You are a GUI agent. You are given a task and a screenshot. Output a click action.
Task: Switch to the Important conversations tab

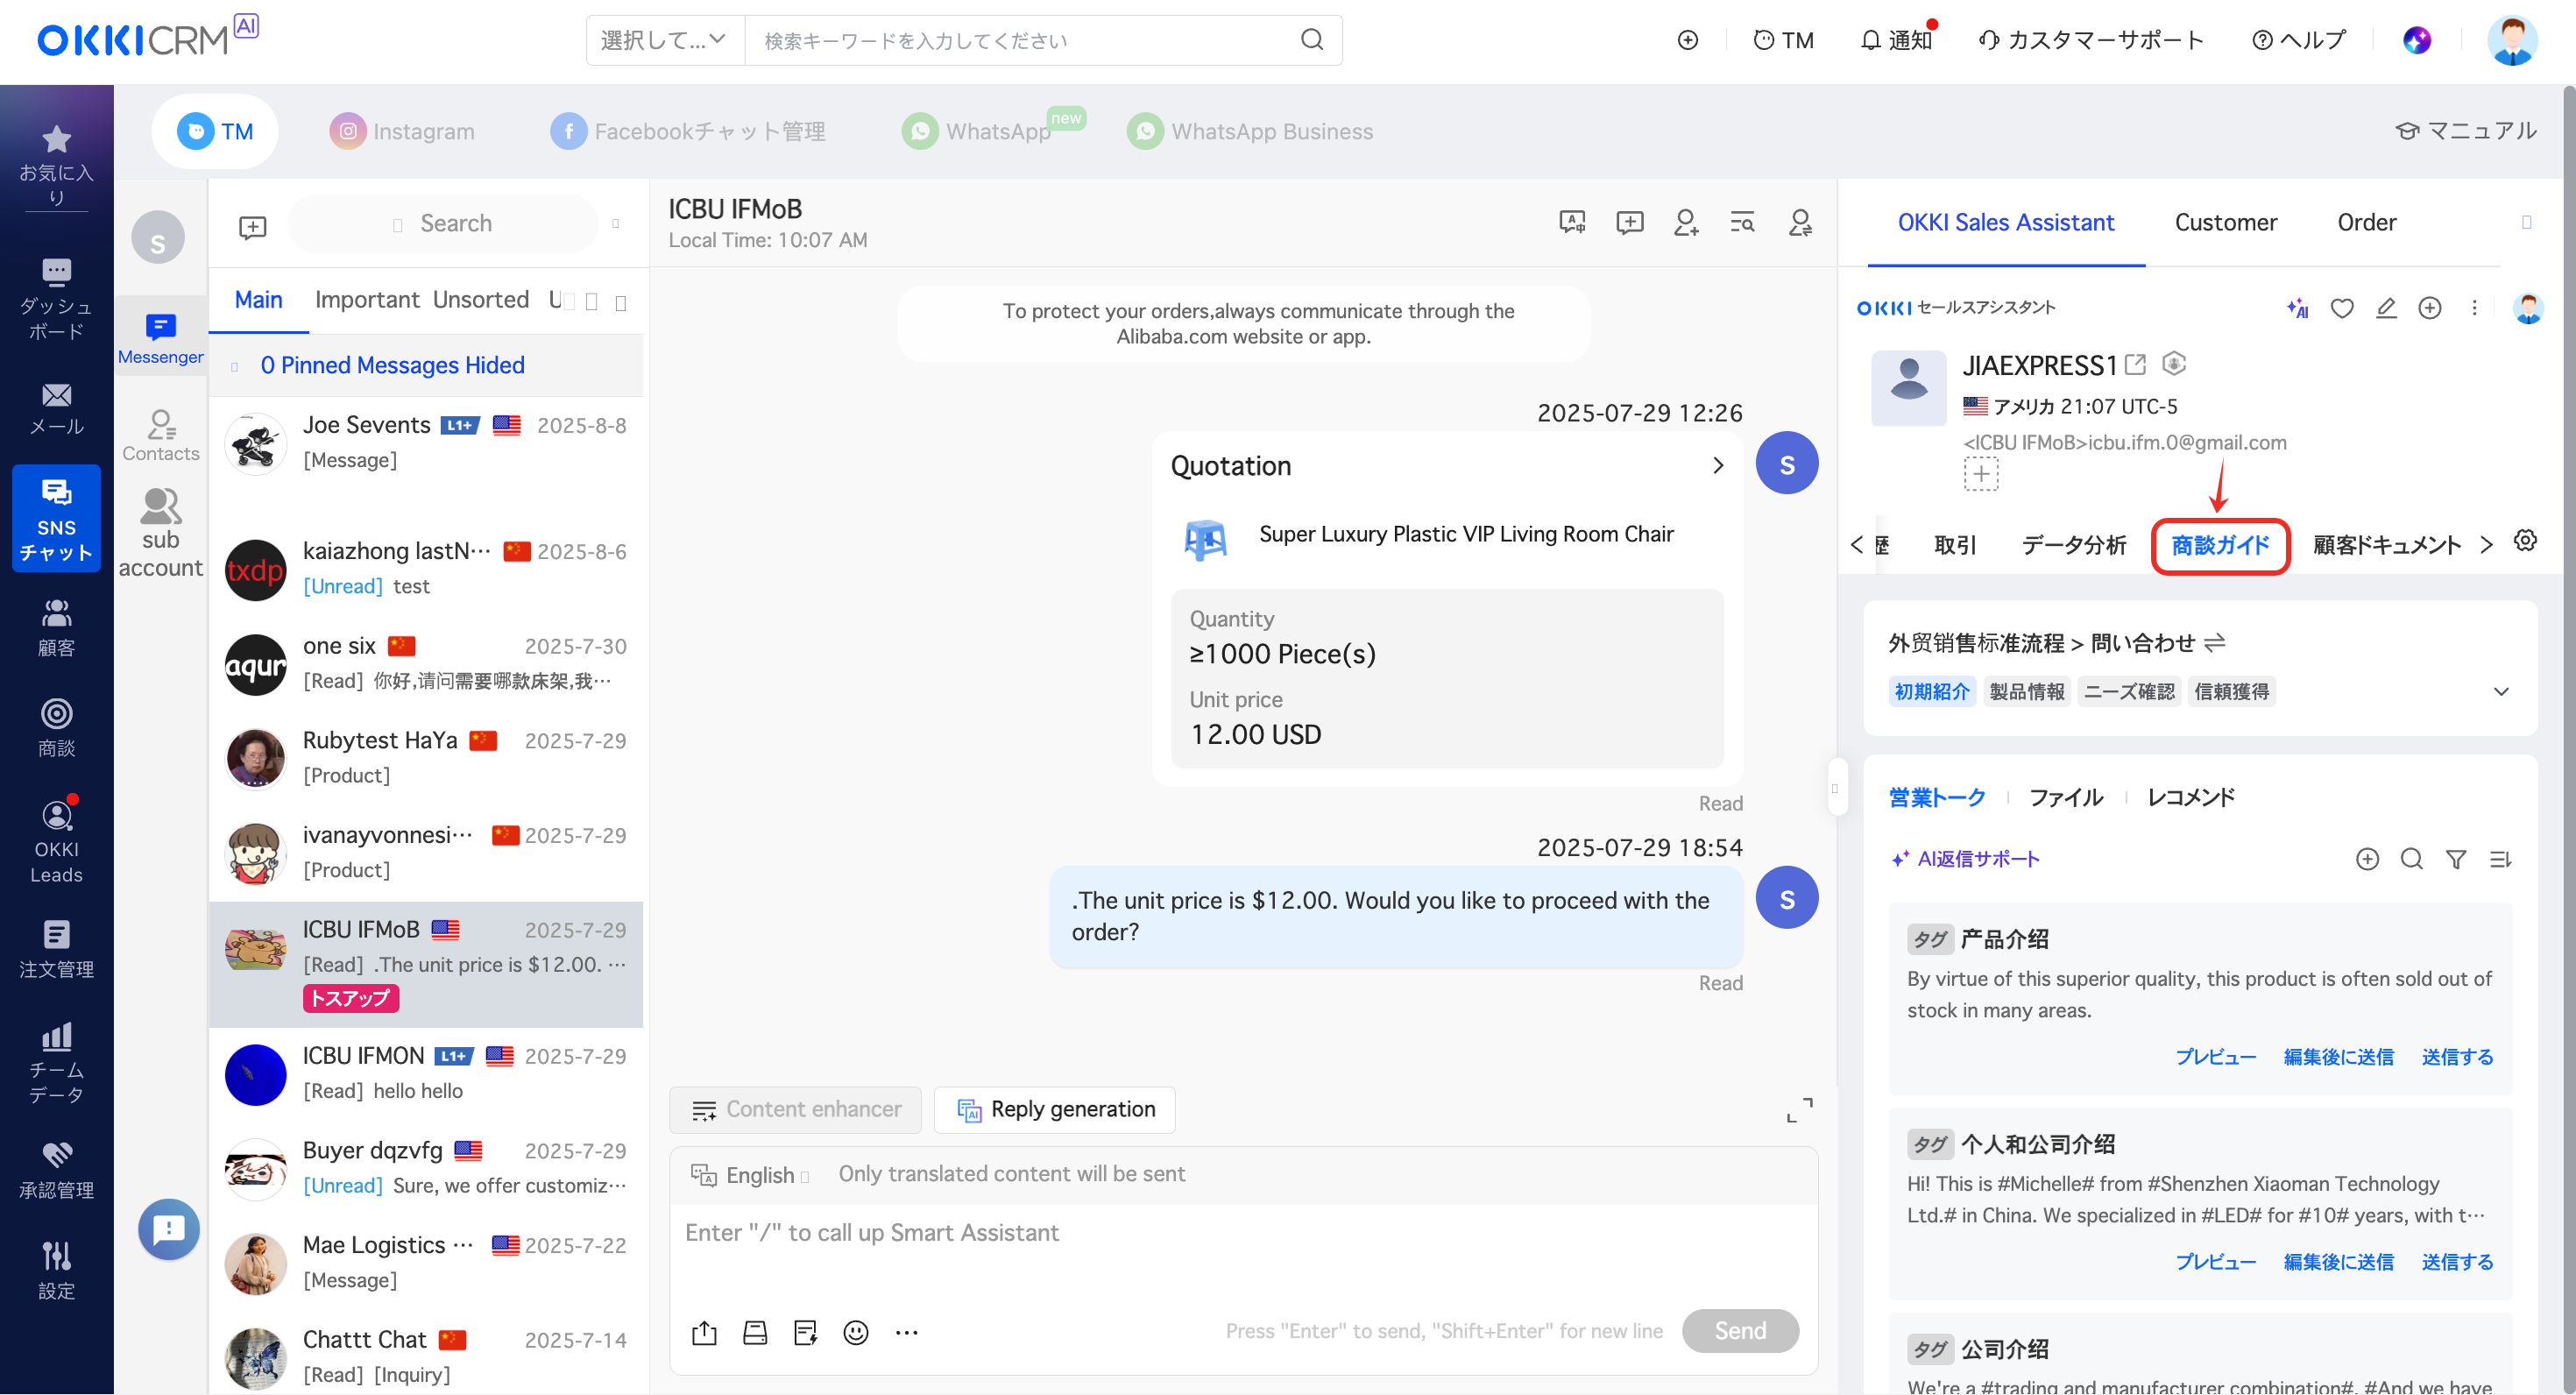[x=366, y=300]
